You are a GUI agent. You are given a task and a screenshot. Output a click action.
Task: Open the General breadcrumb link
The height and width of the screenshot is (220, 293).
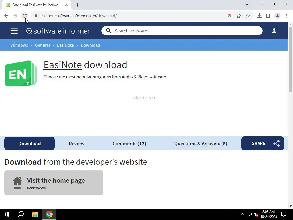click(x=42, y=45)
